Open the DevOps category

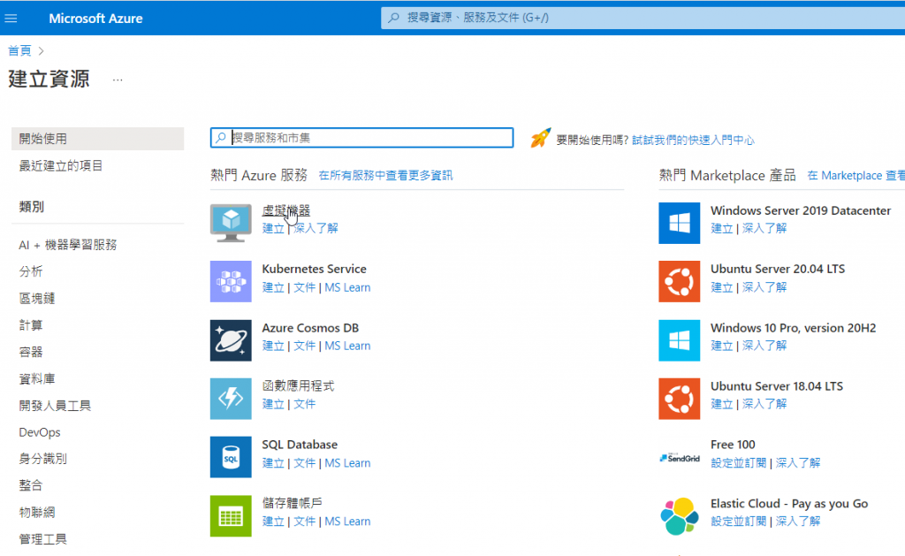[40, 432]
